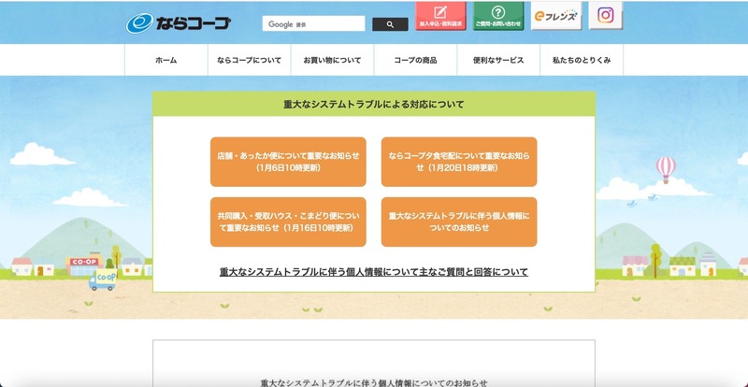Expand the 便利なサービス menu

pos(498,60)
